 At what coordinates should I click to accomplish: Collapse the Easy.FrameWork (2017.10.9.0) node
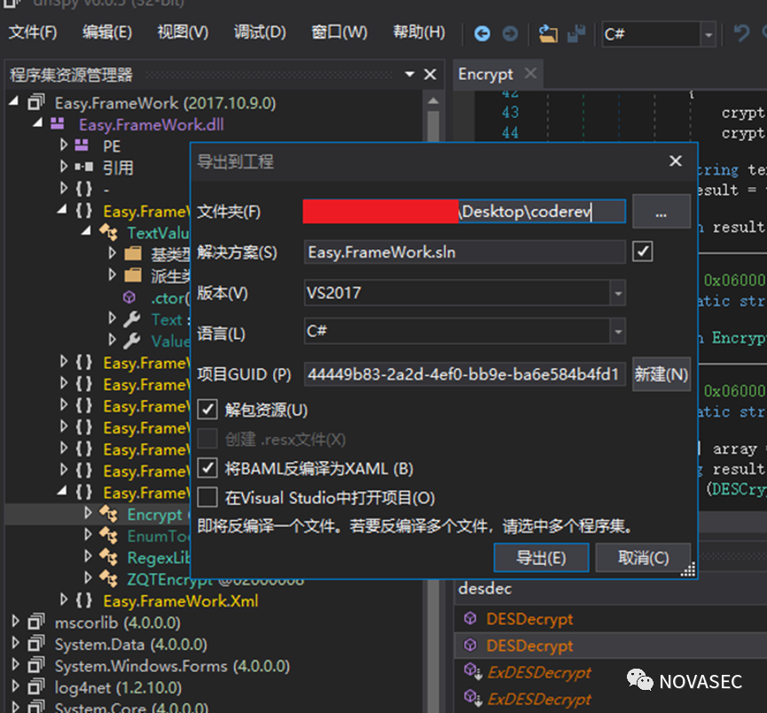13,102
